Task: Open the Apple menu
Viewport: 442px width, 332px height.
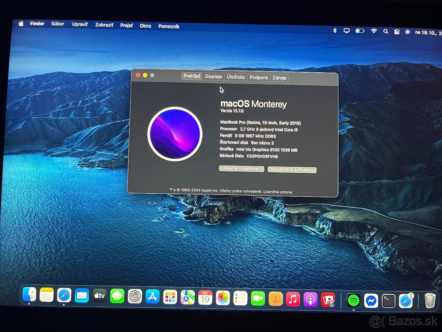Action: tap(21, 24)
